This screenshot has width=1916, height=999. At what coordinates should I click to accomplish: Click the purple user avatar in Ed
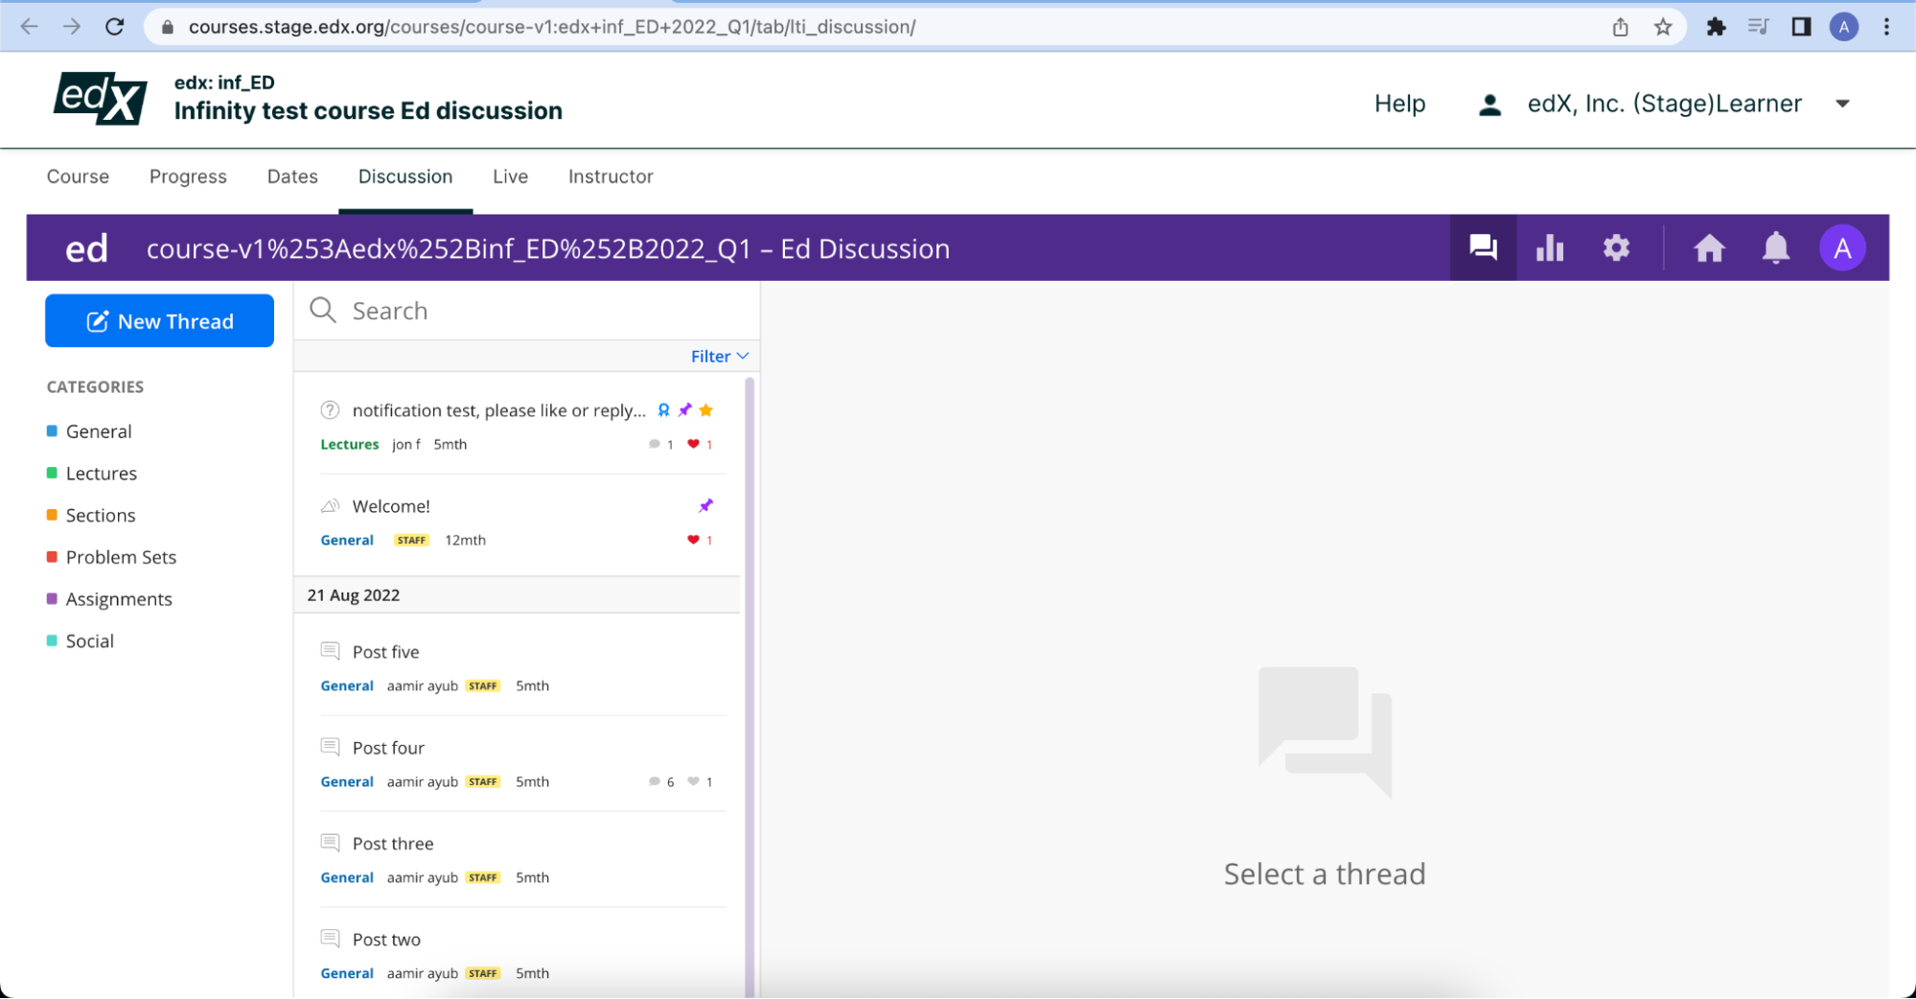(1841, 248)
